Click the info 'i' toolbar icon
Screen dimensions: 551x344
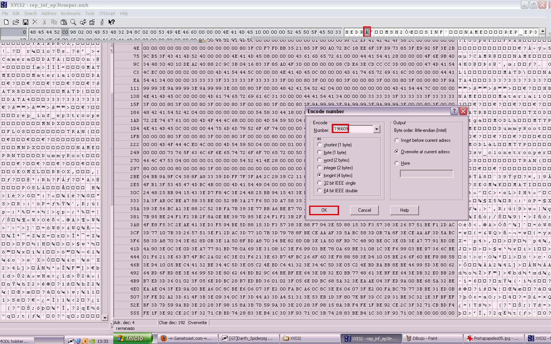pos(102,22)
